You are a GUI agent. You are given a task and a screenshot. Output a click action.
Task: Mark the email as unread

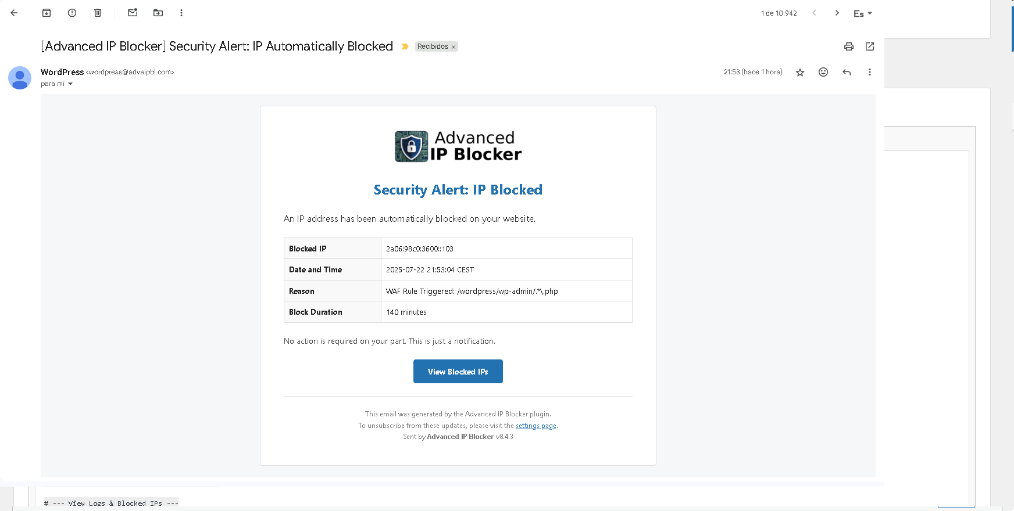133,13
